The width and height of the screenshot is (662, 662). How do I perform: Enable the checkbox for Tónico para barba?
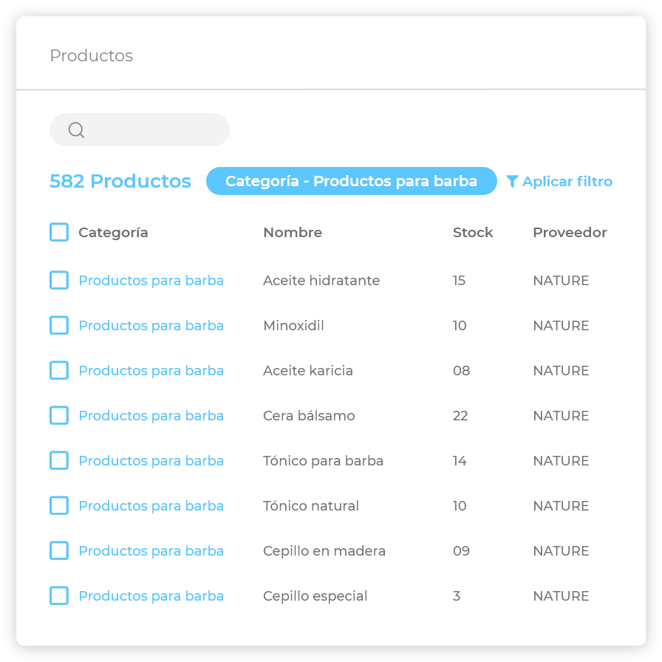(x=59, y=460)
